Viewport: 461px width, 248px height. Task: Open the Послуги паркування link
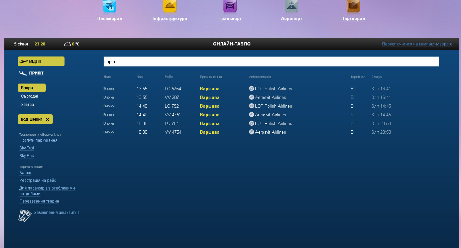click(38, 140)
